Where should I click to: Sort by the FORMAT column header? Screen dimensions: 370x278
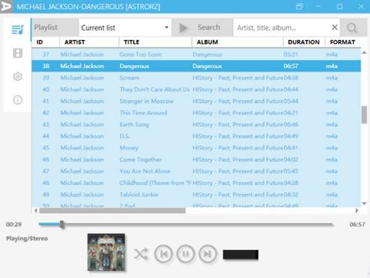pos(343,42)
